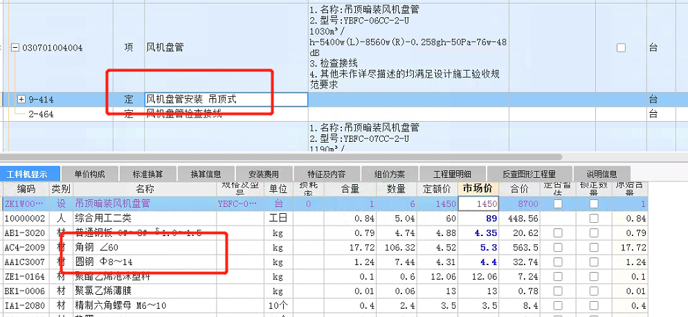Select code cell IA1-2080
This screenshot has height=317, width=688.
point(25,306)
